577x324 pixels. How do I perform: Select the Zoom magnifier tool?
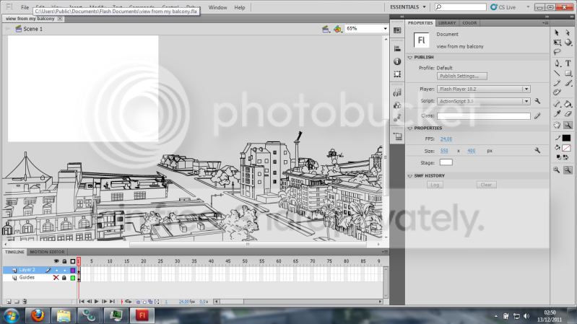pos(568,126)
